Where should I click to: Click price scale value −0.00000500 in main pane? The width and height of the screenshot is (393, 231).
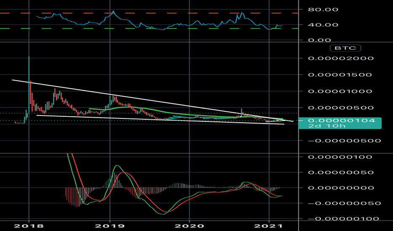coord(345,141)
